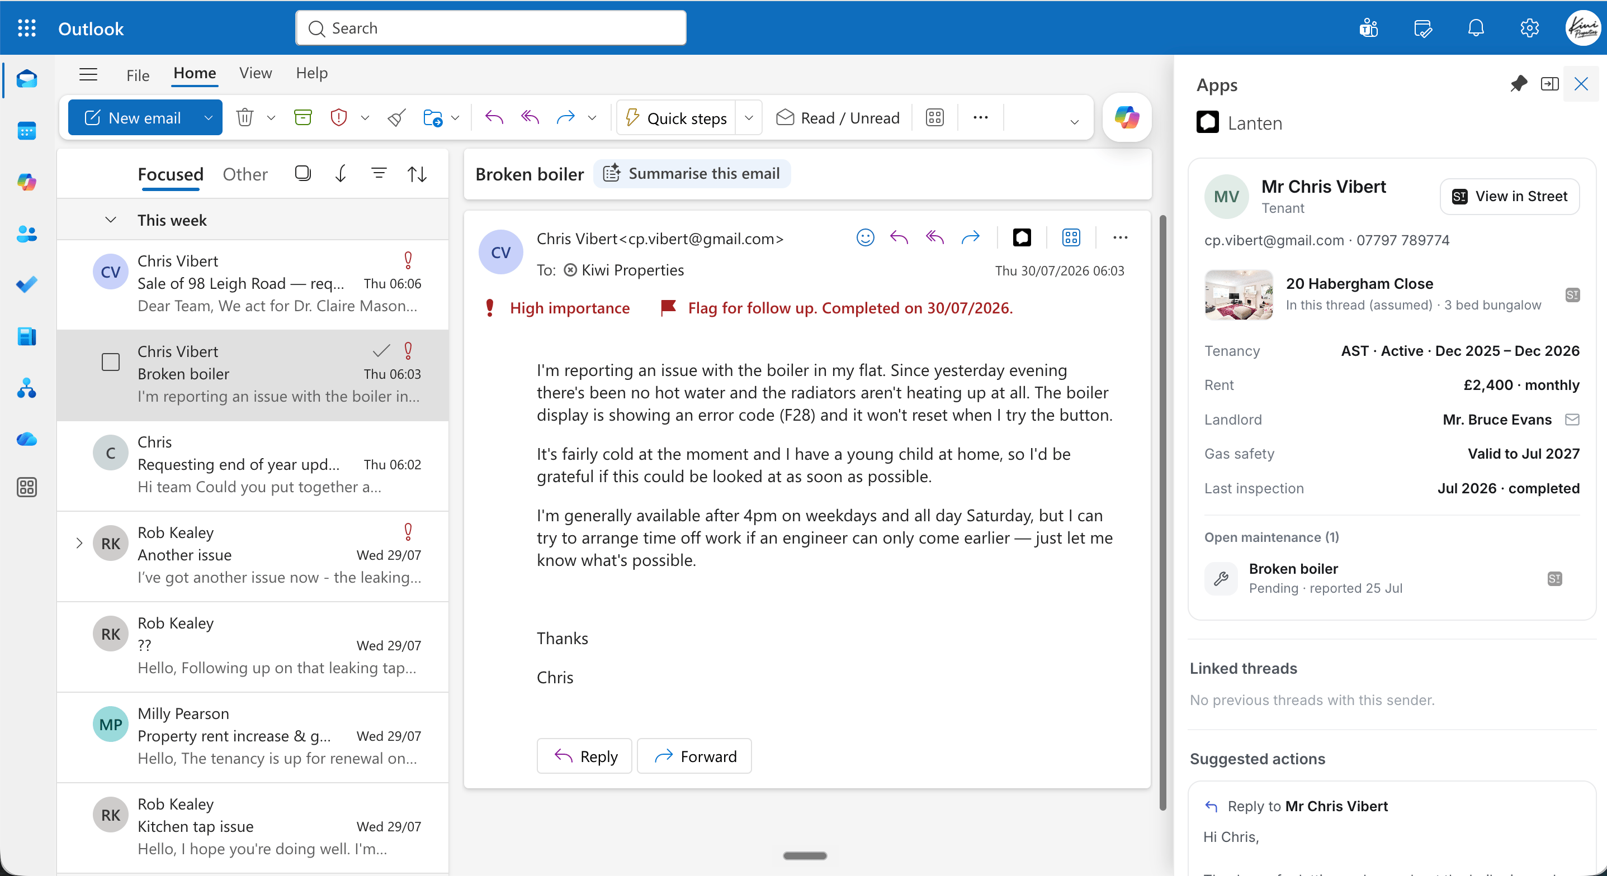Open the Settings gear in the header
Screen dimensions: 1607x876
click(x=1530, y=28)
